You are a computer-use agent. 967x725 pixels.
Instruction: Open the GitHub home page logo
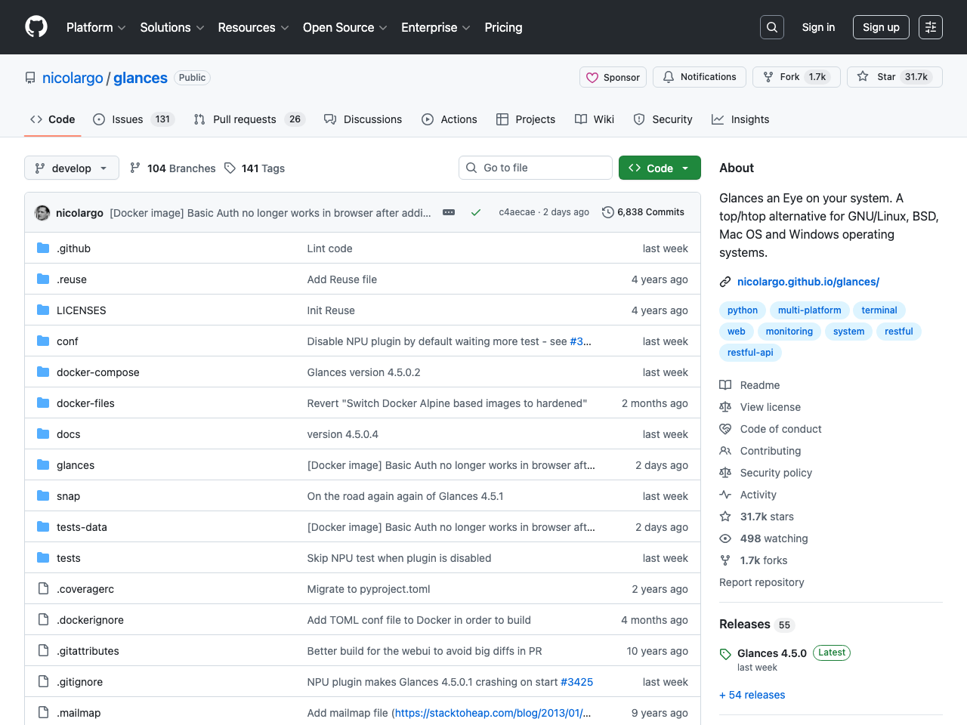coord(36,27)
